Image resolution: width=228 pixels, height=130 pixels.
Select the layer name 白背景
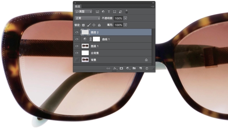click(x=95, y=53)
